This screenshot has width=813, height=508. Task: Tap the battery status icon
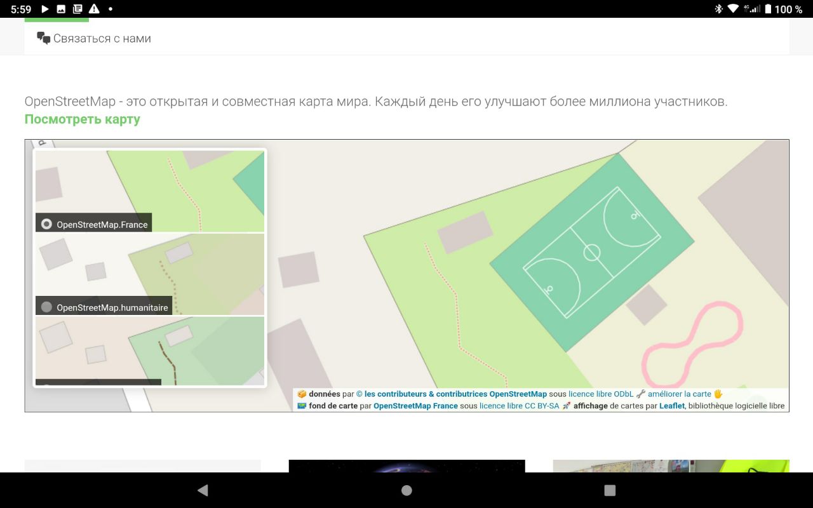768,9
